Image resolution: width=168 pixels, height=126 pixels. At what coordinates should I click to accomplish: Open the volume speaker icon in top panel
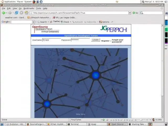[166, 2]
